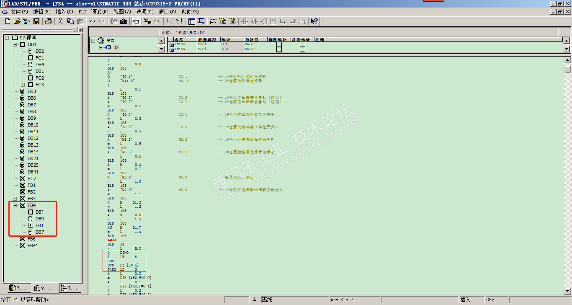
Task: Open the 帮助 menu
Action: click(191, 12)
